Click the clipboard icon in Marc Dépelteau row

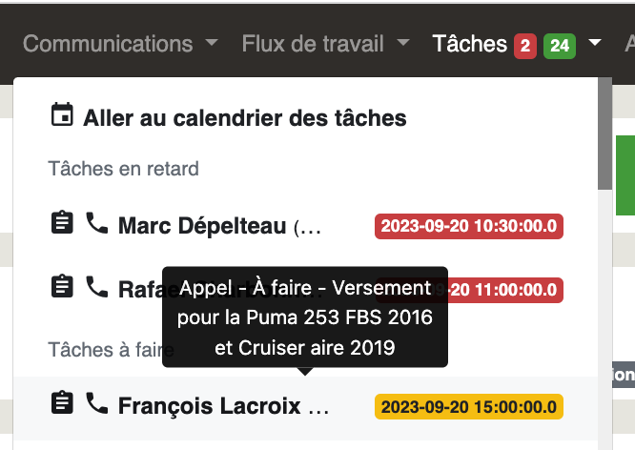(x=62, y=222)
